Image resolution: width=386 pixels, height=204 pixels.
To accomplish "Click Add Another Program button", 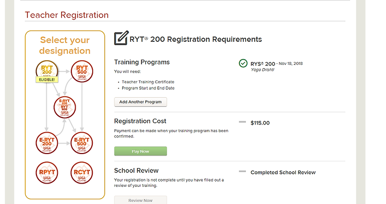I will pos(140,102).
